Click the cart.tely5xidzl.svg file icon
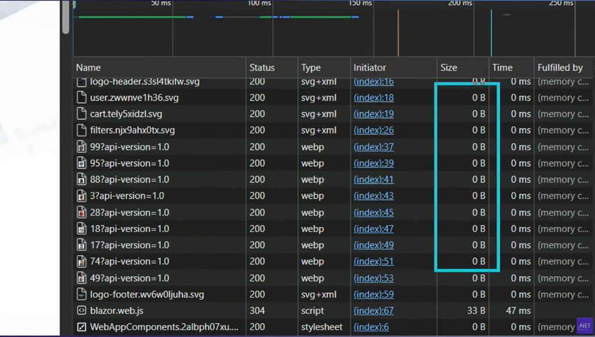The width and height of the screenshot is (595, 337). [x=81, y=114]
